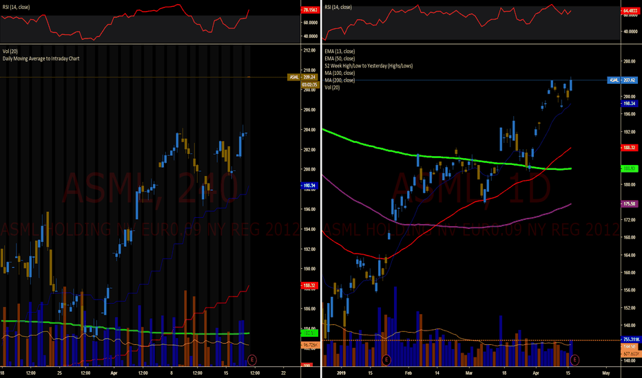Image resolution: width=642 pixels, height=378 pixels.
Task: Click the 156.00 price axis tick on daily chart
Action: [x=630, y=290]
